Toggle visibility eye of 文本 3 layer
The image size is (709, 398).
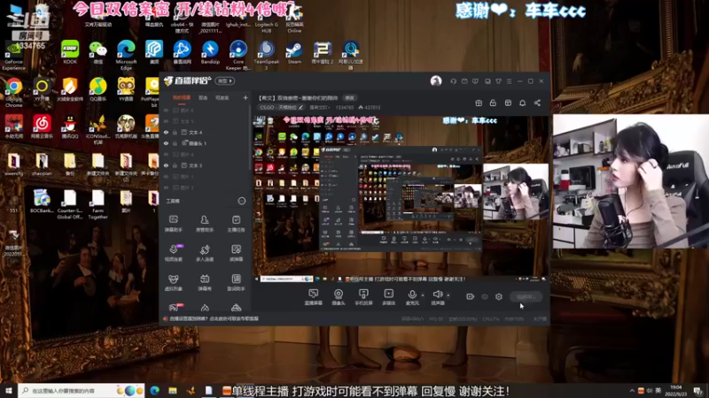tap(166, 165)
